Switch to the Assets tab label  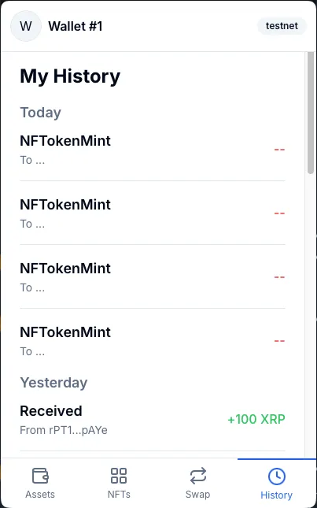40,495
